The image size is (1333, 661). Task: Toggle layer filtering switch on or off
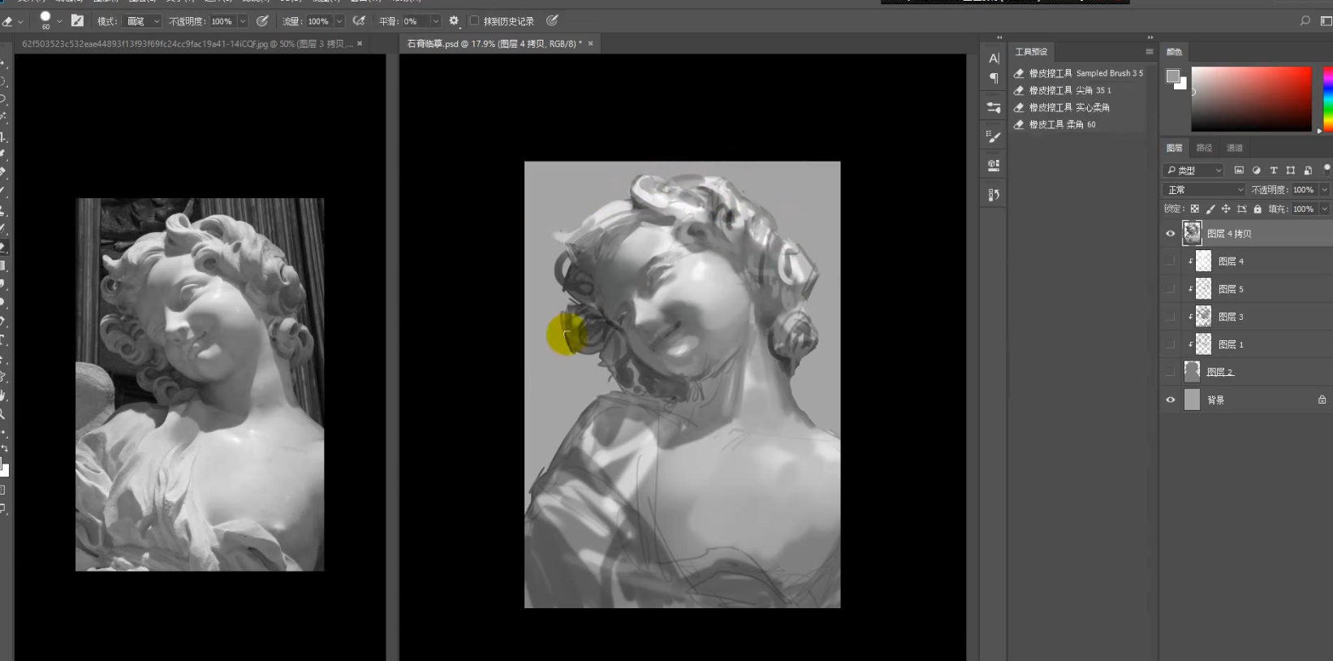(x=1327, y=169)
